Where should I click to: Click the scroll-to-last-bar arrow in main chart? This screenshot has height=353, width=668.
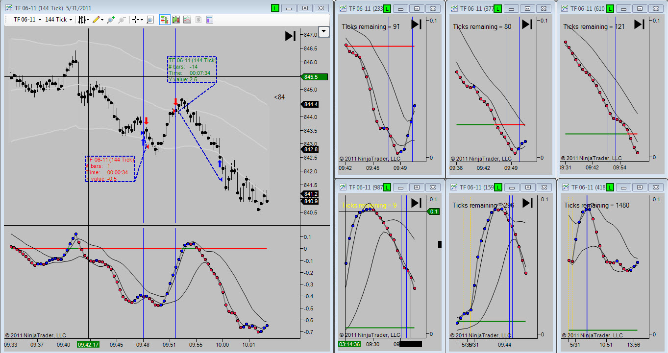(x=290, y=36)
